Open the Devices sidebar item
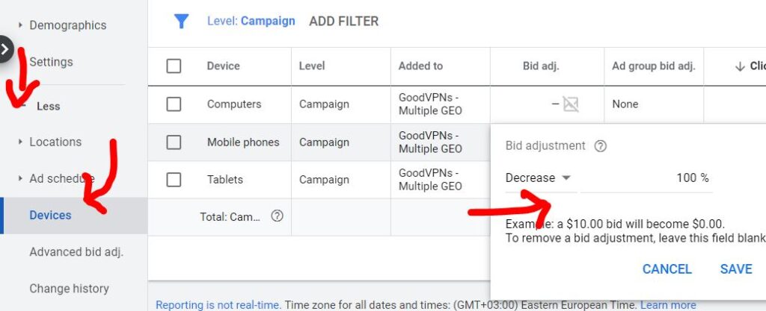Image resolution: width=766 pixels, height=311 pixels. pos(50,216)
